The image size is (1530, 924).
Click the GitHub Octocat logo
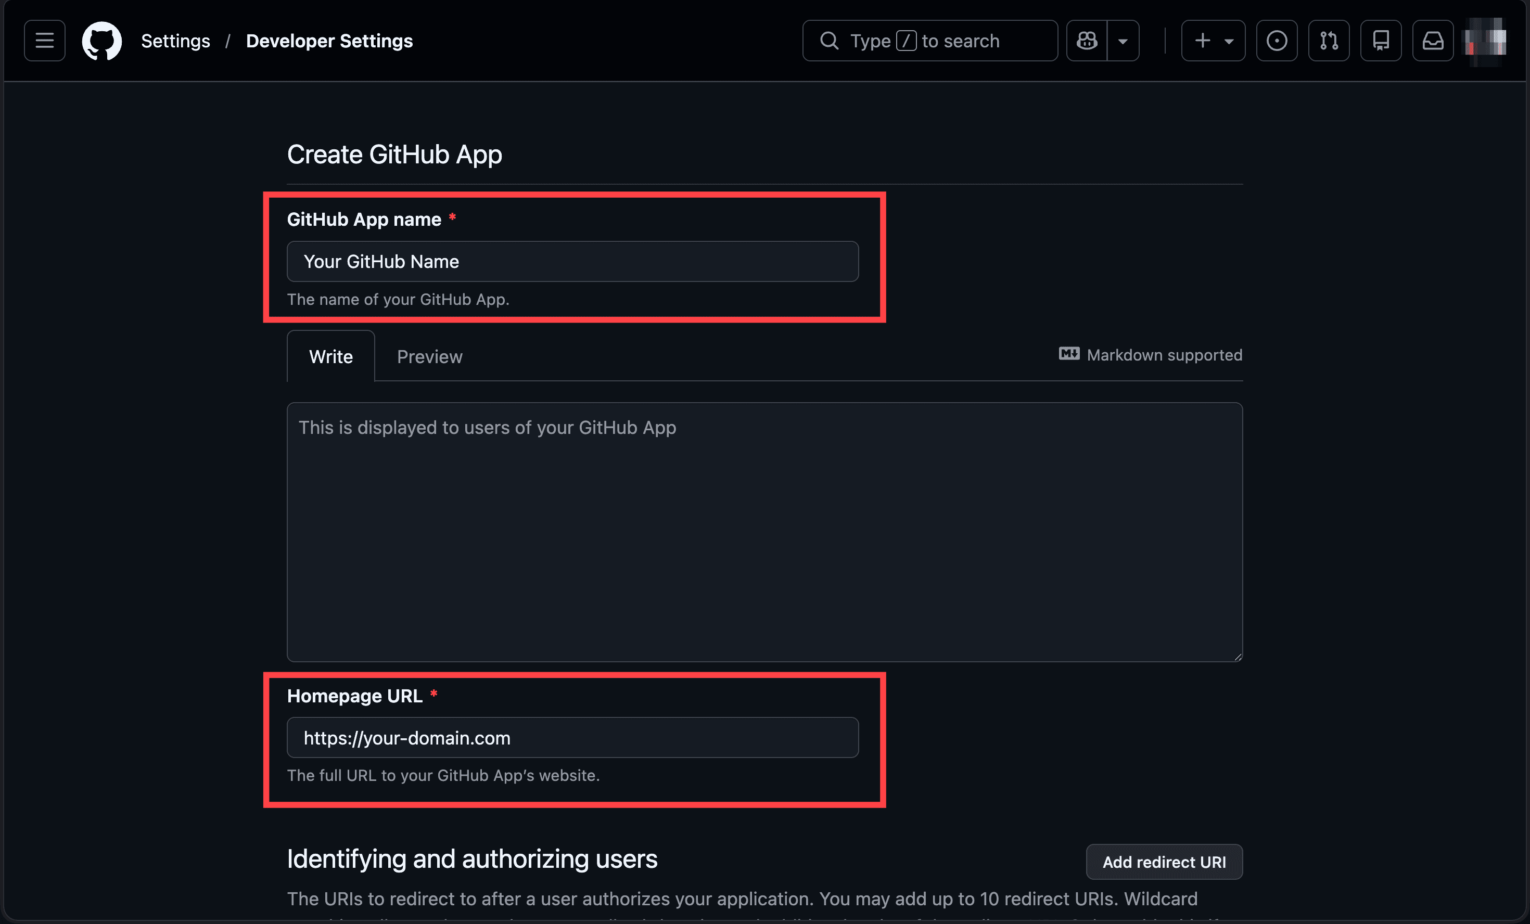pyautogui.click(x=102, y=41)
